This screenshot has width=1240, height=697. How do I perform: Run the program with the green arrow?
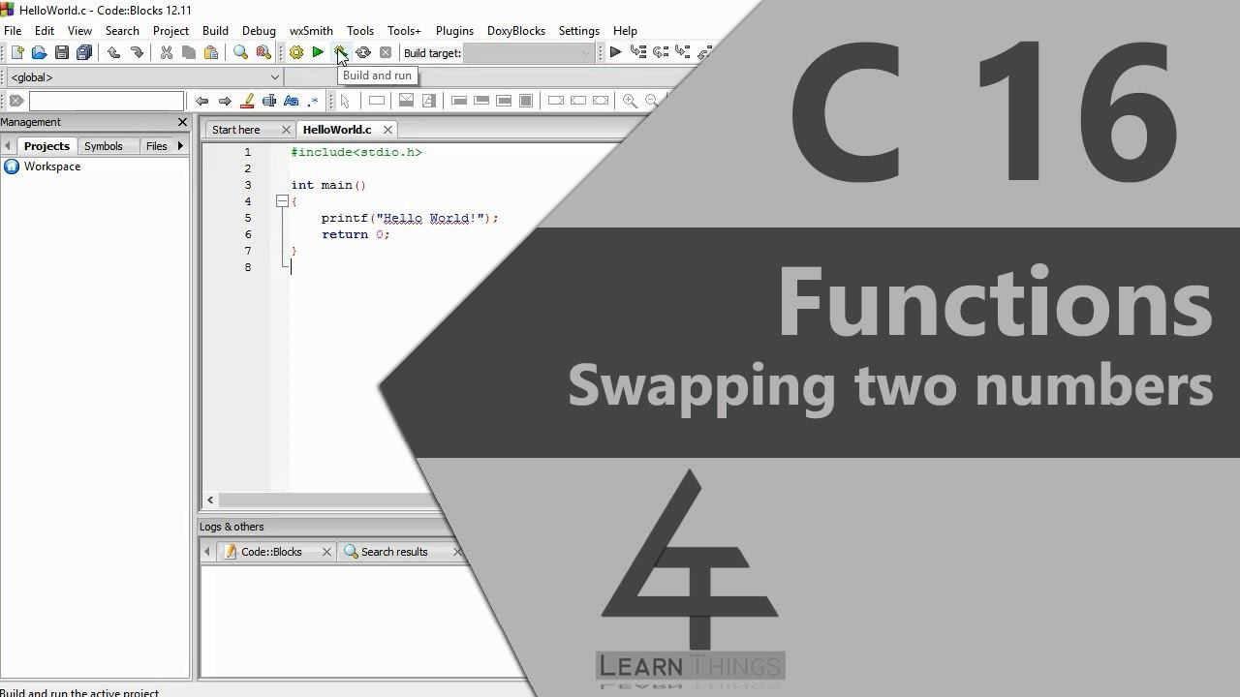318,53
